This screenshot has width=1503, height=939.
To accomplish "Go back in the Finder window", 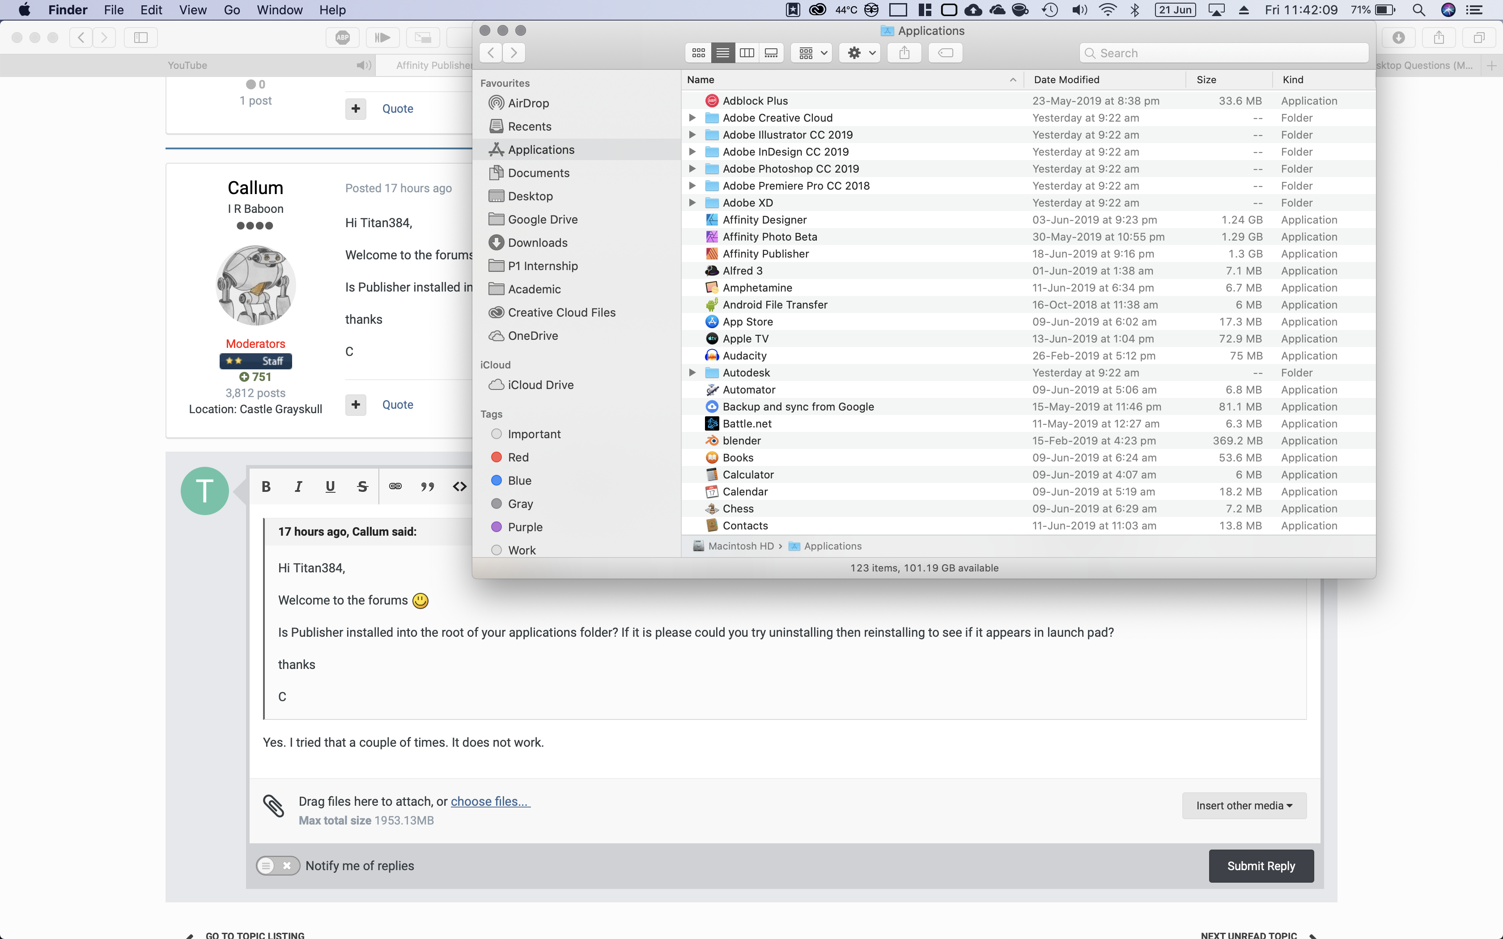I will tap(491, 53).
